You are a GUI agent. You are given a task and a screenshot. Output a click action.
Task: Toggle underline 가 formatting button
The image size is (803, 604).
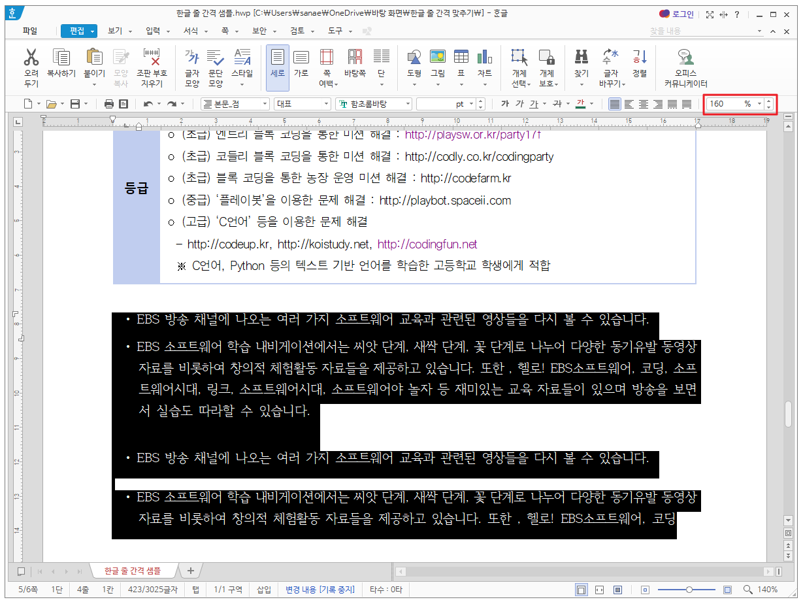coord(534,104)
